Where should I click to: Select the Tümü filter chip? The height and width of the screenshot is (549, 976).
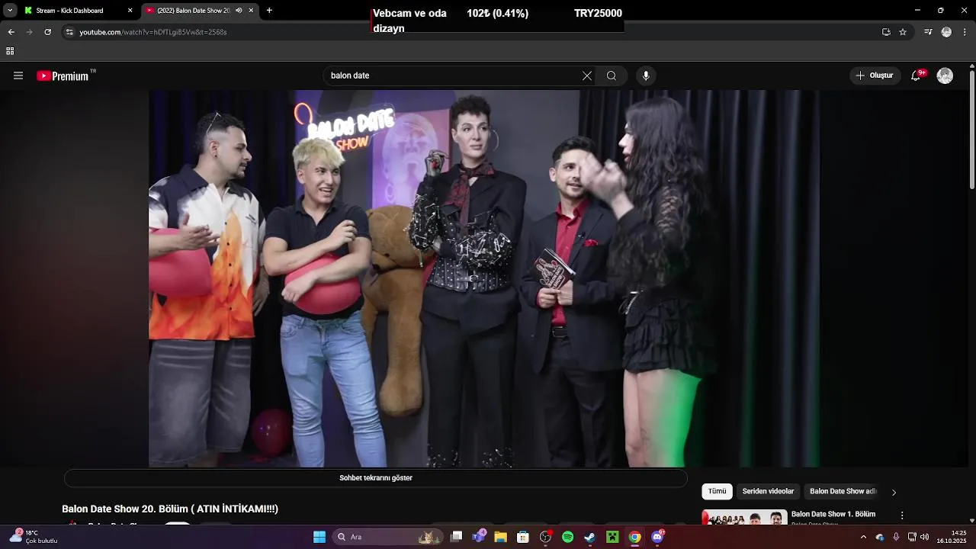click(717, 492)
